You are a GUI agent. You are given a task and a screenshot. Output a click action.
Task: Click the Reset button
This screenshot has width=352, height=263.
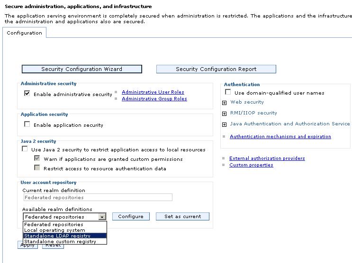[53, 246]
